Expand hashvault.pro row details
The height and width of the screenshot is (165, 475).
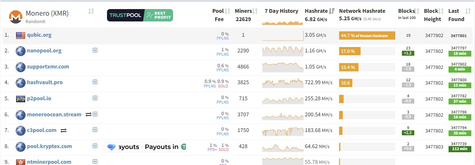tap(95, 82)
